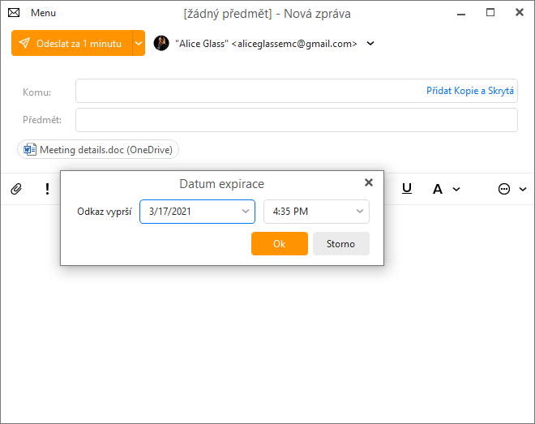Open the 4:35 PM time dropdown
The width and height of the screenshot is (535, 424).
pyautogui.click(x=316, y=212)
